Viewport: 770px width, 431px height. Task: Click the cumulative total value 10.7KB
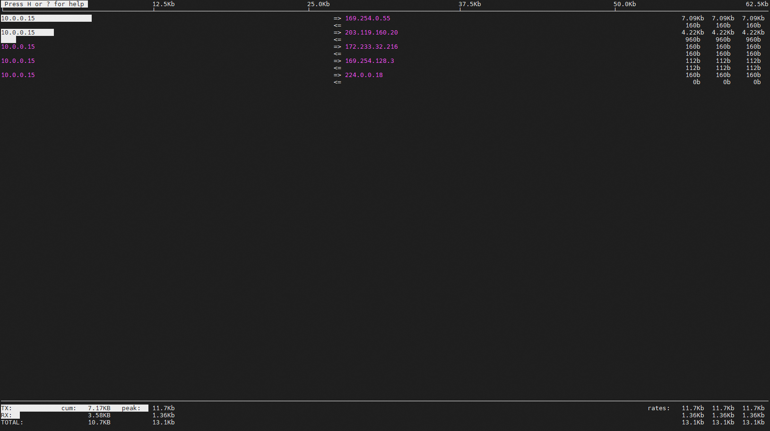tap(99, 422)
